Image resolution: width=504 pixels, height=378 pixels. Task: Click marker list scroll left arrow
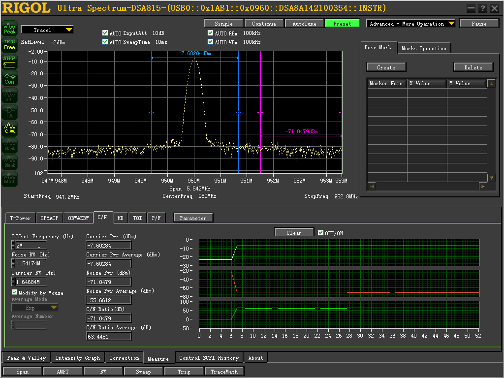tap(372, 186)
